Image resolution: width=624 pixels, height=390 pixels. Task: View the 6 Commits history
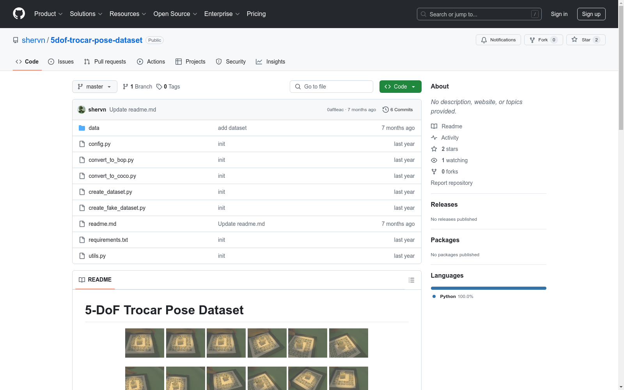coord(397,110)
